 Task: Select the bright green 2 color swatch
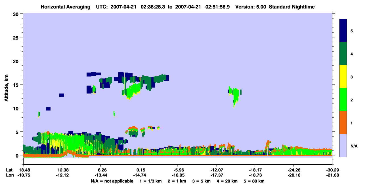click(x=343, y=99)
